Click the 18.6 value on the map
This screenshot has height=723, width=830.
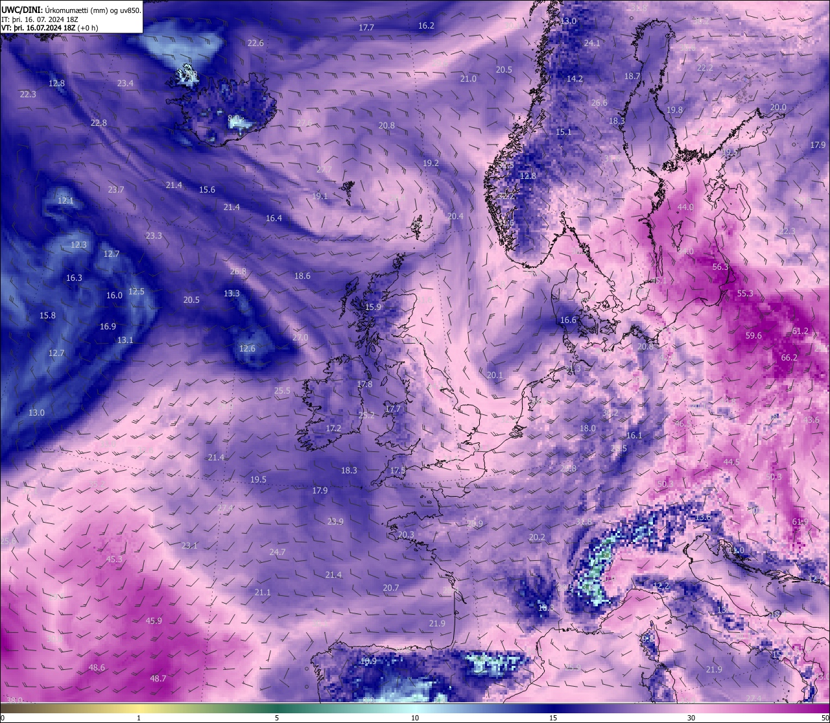coord(302,276)
